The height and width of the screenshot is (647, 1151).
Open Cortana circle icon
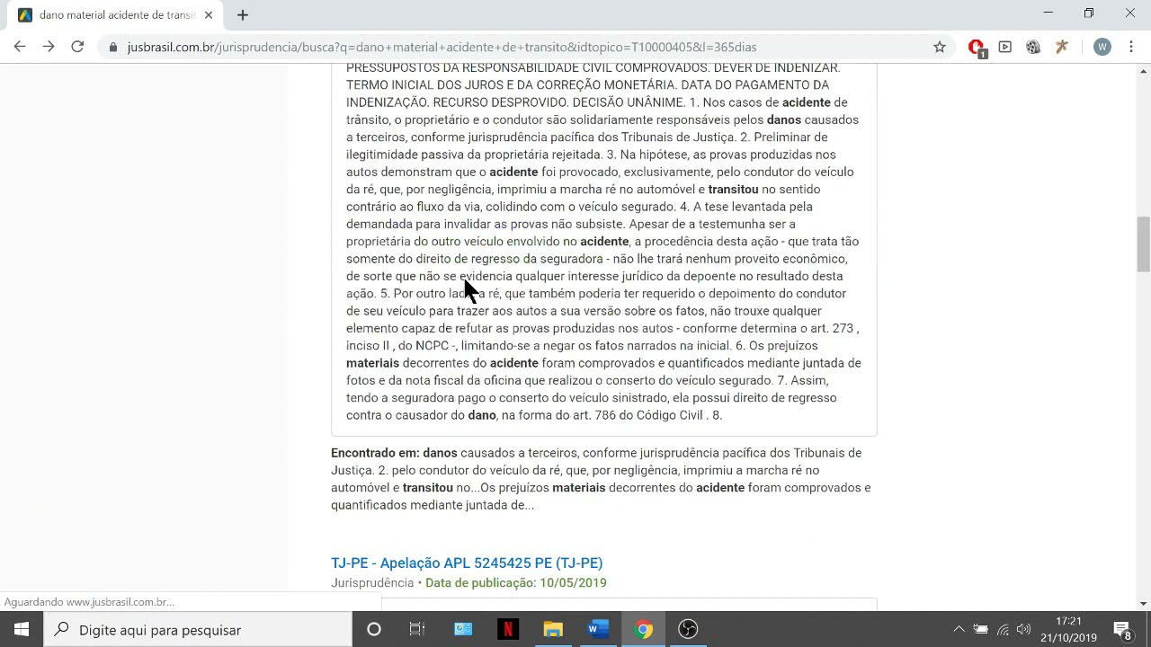tap(374, 629)
